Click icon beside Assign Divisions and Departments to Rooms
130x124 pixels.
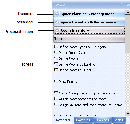click(x=56, y=105)
